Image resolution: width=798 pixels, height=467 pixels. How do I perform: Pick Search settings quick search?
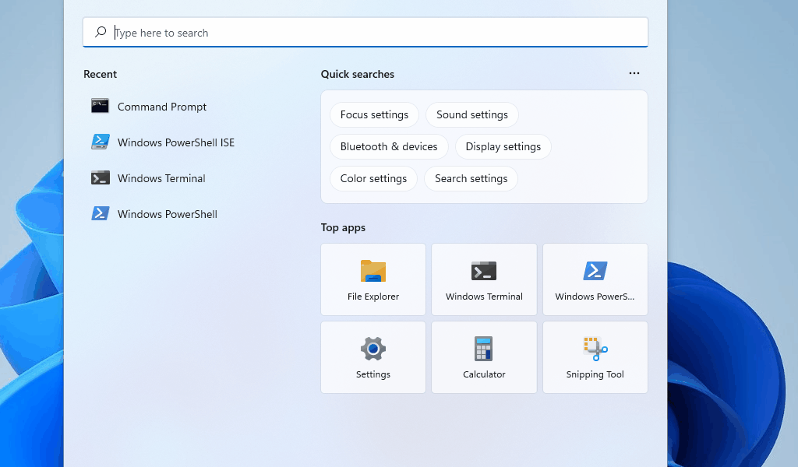[x=471, y=179]
